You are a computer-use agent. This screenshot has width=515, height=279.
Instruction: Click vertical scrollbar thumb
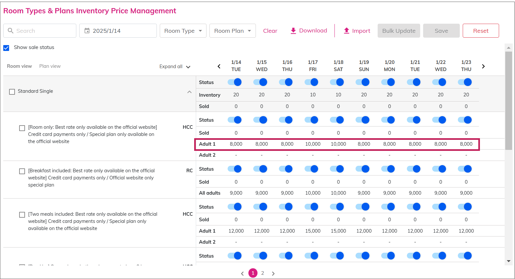(x=509, y=101)
